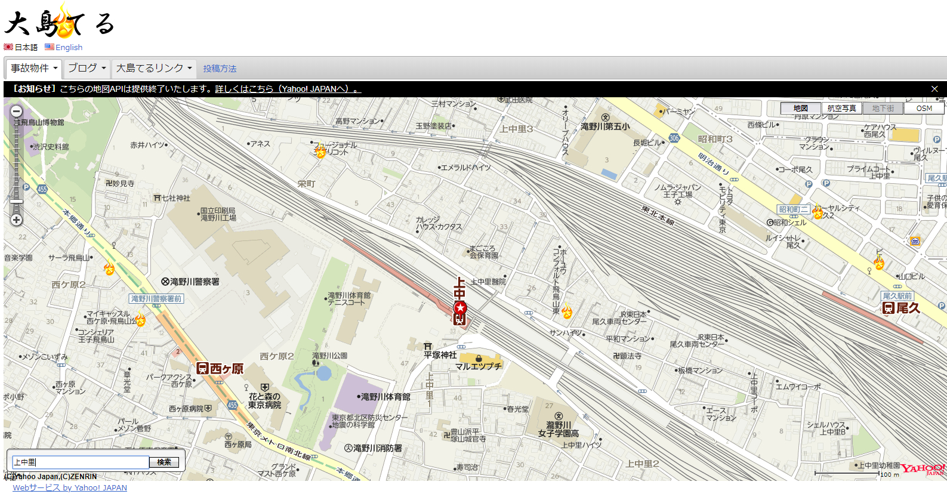947x497 pixels.
Task: Click the flame icon by ロイヤルシティ尾久
Action: click(818, 212)
